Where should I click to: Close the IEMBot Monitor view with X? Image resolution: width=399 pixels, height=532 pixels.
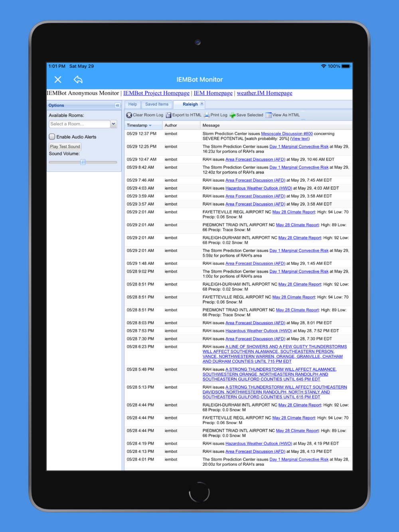pyautogui.click(x=58, y=79)
